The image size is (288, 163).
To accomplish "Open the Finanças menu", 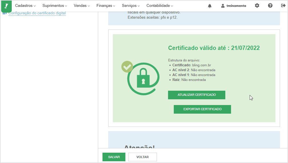I will click(106, 6).
